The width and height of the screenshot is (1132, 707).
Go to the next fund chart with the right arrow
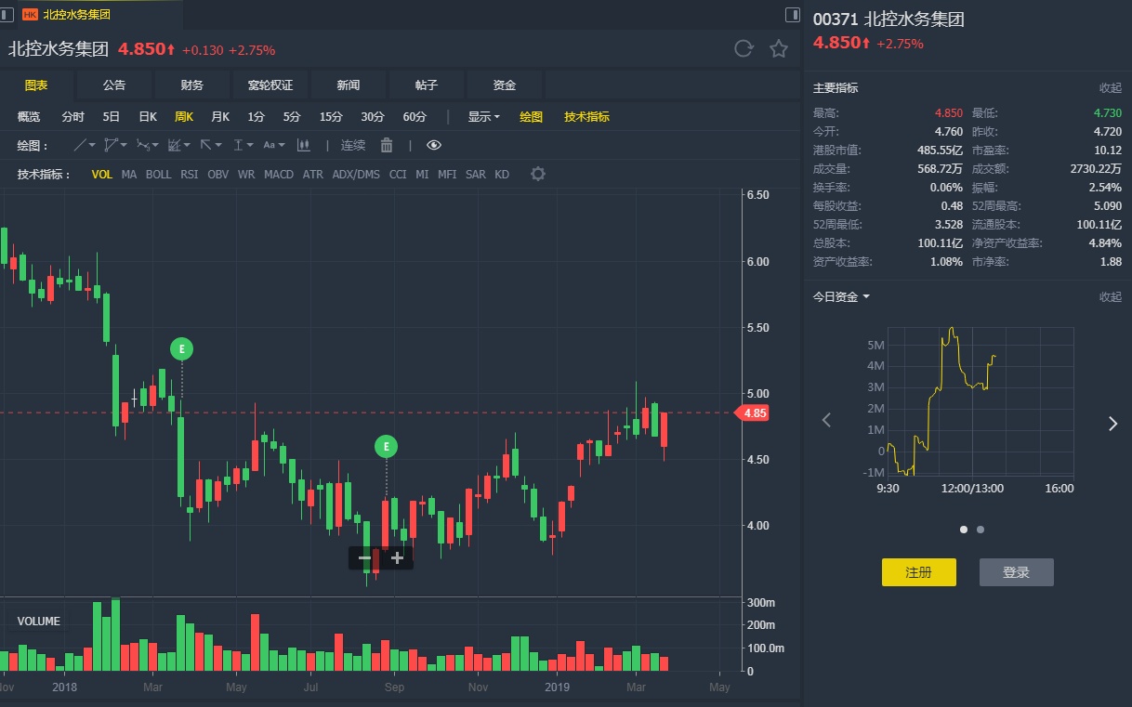point(1112,424)
